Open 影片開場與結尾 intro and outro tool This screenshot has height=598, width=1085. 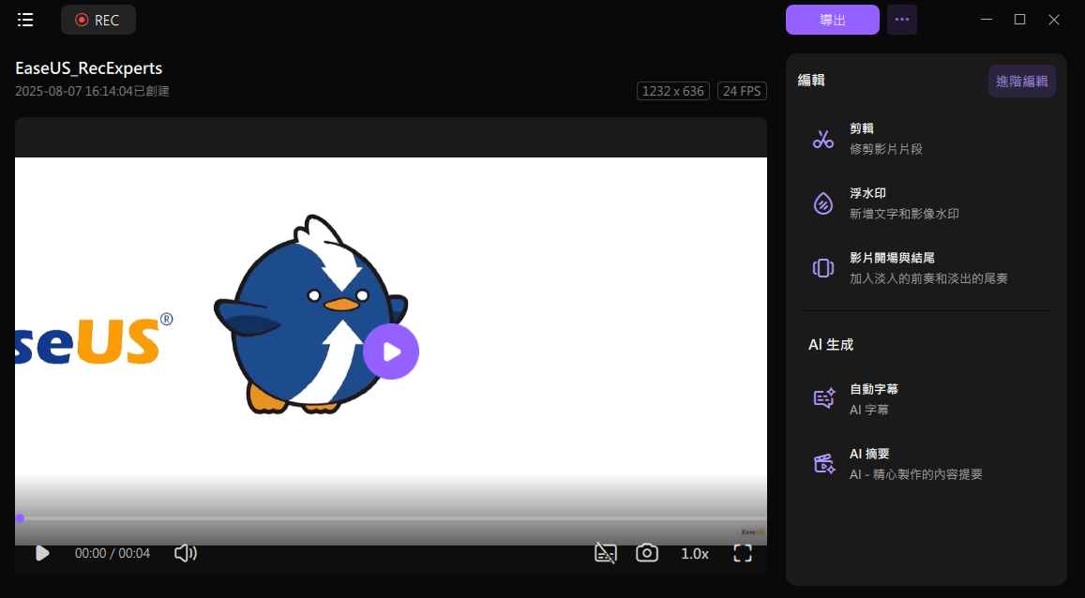pos(927,268)
